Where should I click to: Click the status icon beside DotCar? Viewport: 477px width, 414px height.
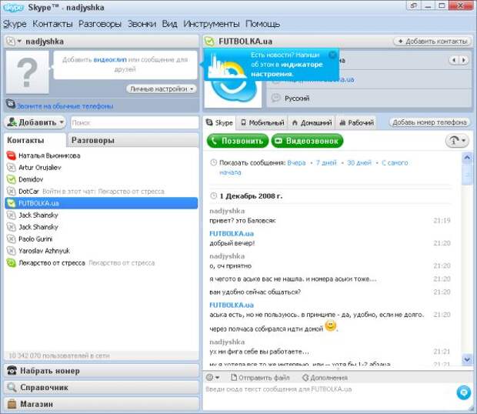pos(12,191)
